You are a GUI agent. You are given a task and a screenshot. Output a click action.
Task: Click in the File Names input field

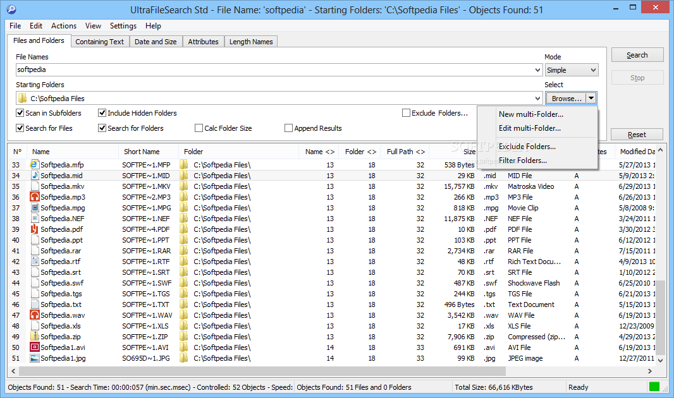(274, 70)
